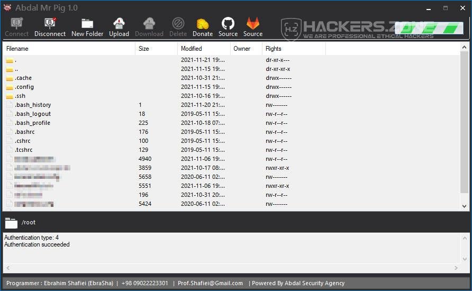
Task: Maximize the Abdal Mr Pig window
Action: 446,8
